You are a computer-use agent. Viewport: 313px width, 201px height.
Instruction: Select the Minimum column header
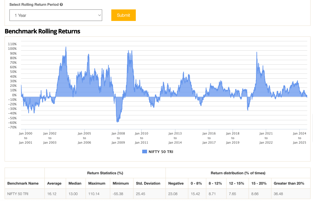[121, 183]
